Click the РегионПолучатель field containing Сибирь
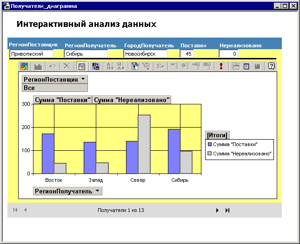This screenshot has width=300, height=244. [86, 54]
